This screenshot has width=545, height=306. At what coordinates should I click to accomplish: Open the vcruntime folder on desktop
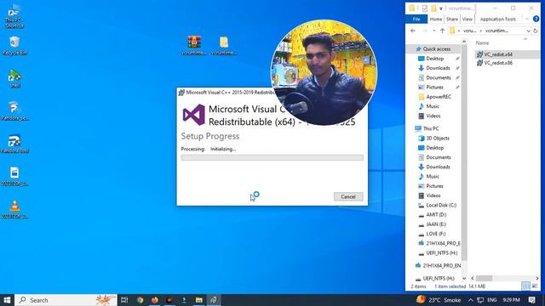click(x=223, y=45)
